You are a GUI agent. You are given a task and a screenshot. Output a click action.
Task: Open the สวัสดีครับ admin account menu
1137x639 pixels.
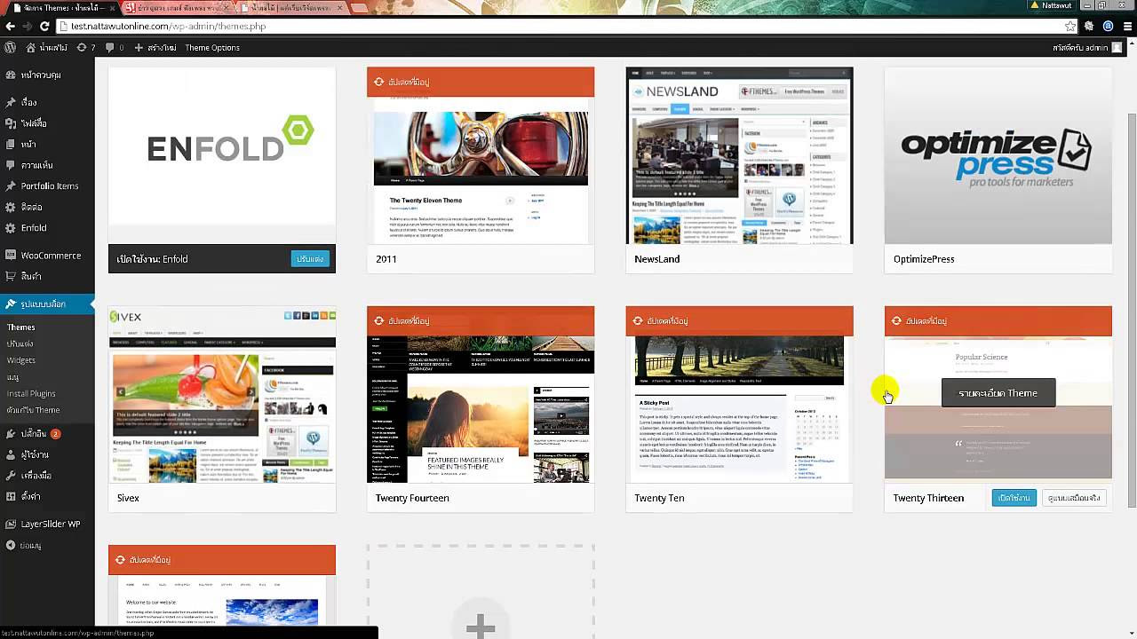pos(1087,47)
